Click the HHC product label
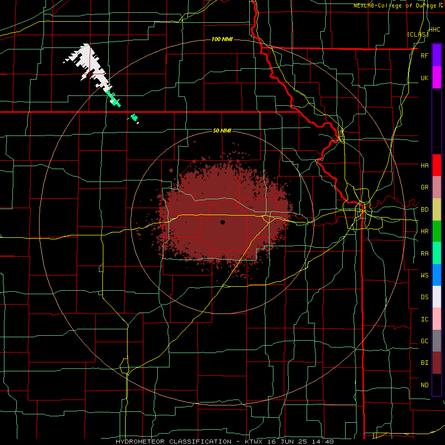The image size is (445, 445). point(435,30)
